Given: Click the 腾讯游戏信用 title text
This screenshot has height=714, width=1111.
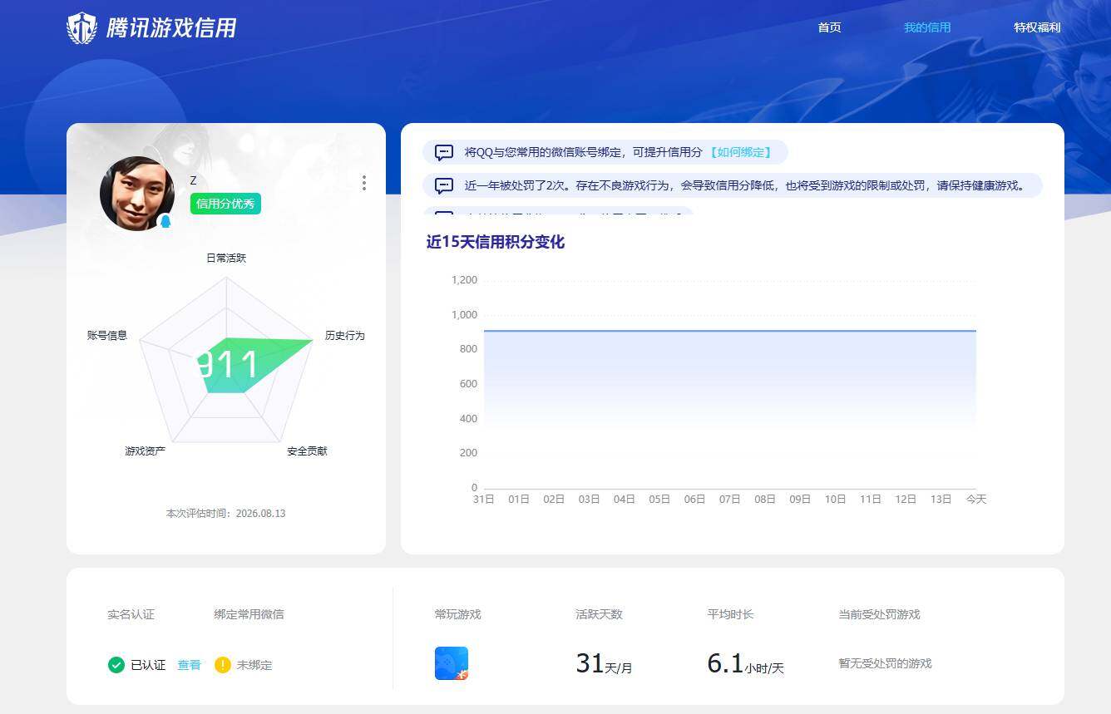Looking at the screenshot, I should (171, 28).
